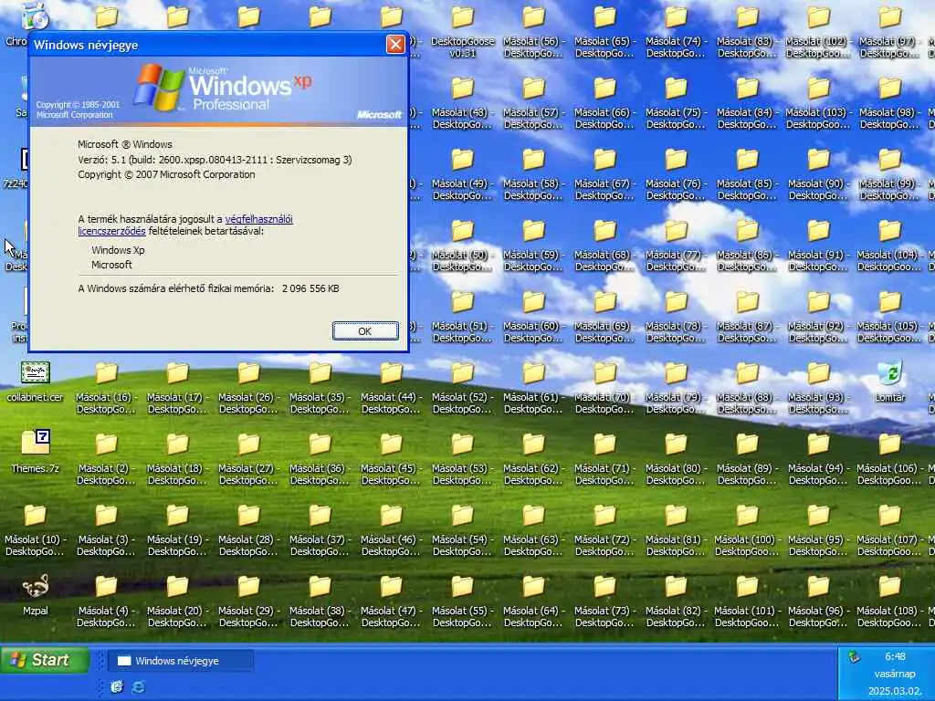Select the Másolat (76) folder icon
The width and height of the screenshot is (935, 701).
pos(677,160)
